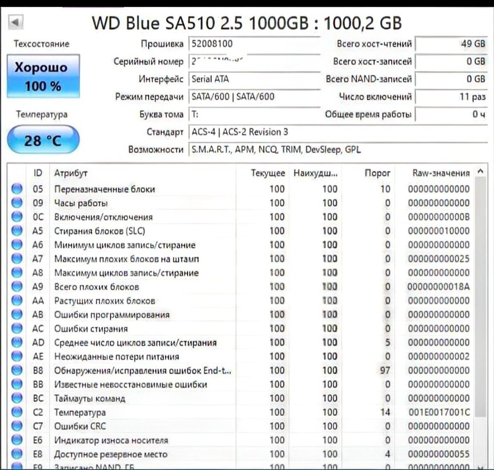Select the Индикатор износа носителя row
The width and height of the screenshot is (494, 470).
241,440
